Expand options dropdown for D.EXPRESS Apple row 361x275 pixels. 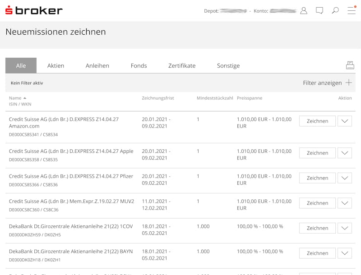pos(345,153)
